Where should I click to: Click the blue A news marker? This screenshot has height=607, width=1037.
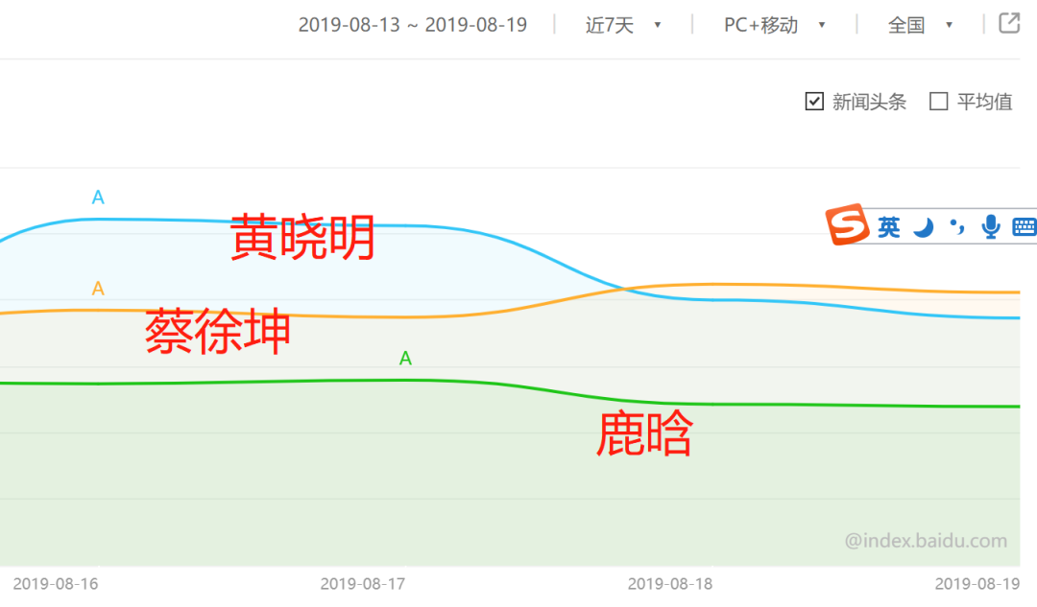coord(98,197)
